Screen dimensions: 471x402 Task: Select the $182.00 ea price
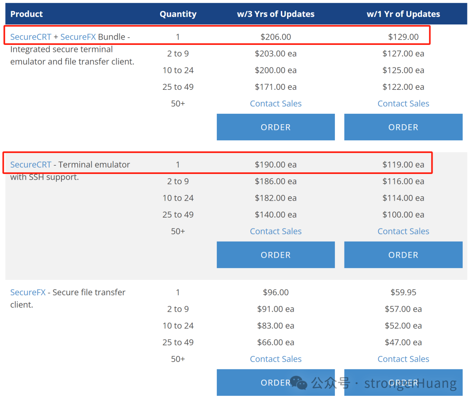pos(276,198)
